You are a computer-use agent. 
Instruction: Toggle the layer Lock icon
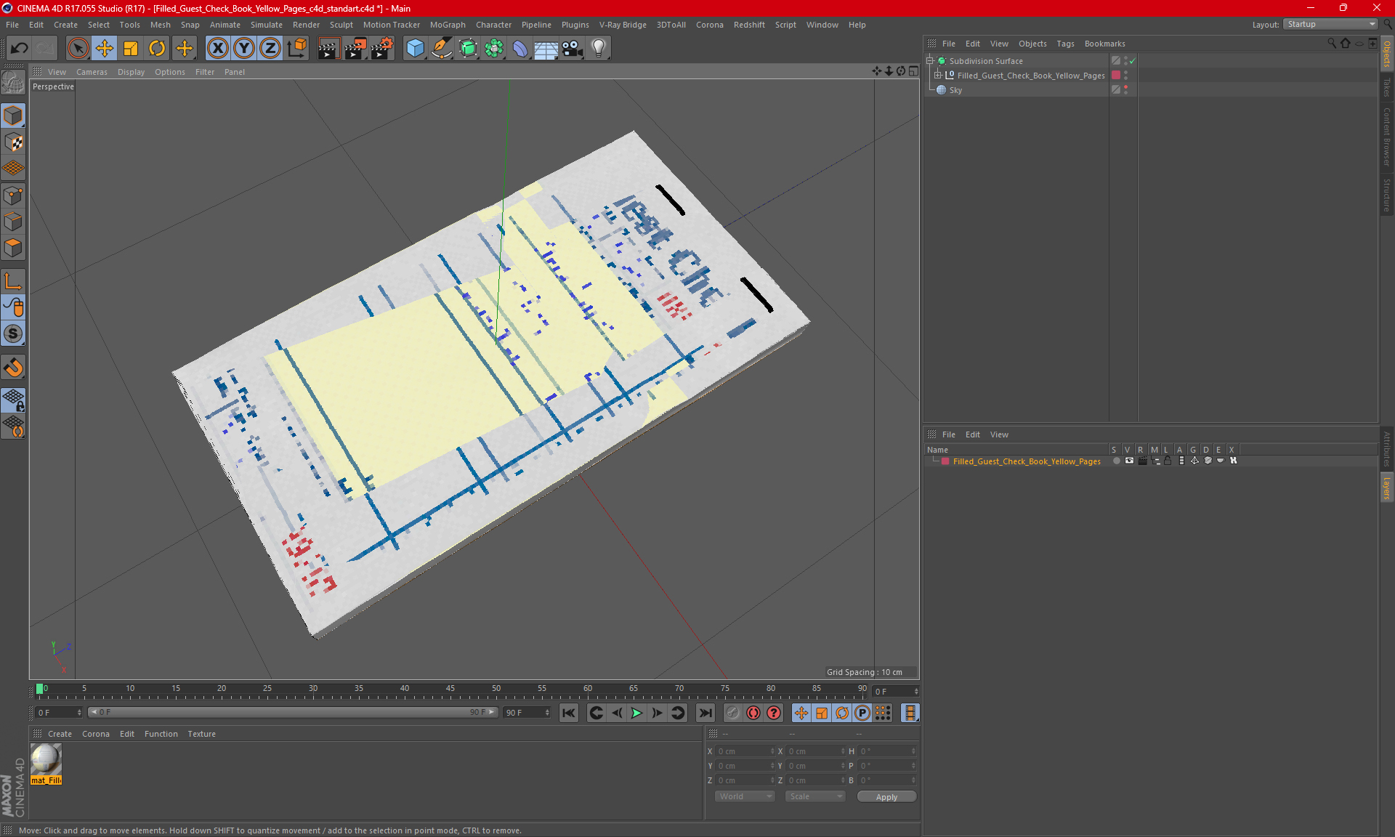(x=1168, y=461)
